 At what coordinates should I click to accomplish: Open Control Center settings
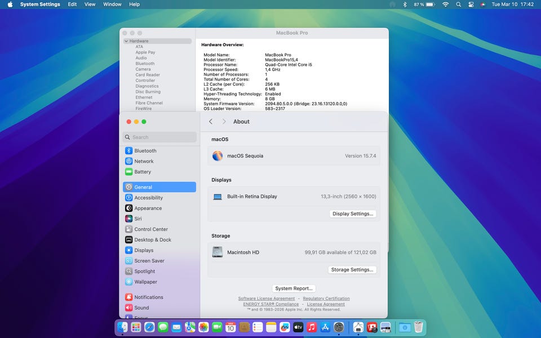pyautogui.click(x=150, y=229)
